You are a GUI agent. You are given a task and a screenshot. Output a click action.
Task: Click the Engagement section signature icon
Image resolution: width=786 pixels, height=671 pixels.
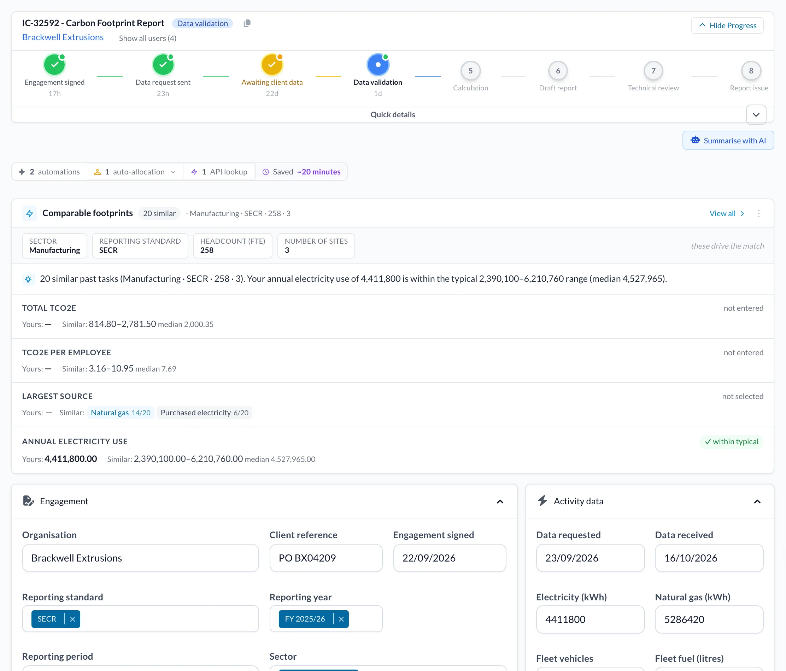pyautogui.click(x=29, y=501)
